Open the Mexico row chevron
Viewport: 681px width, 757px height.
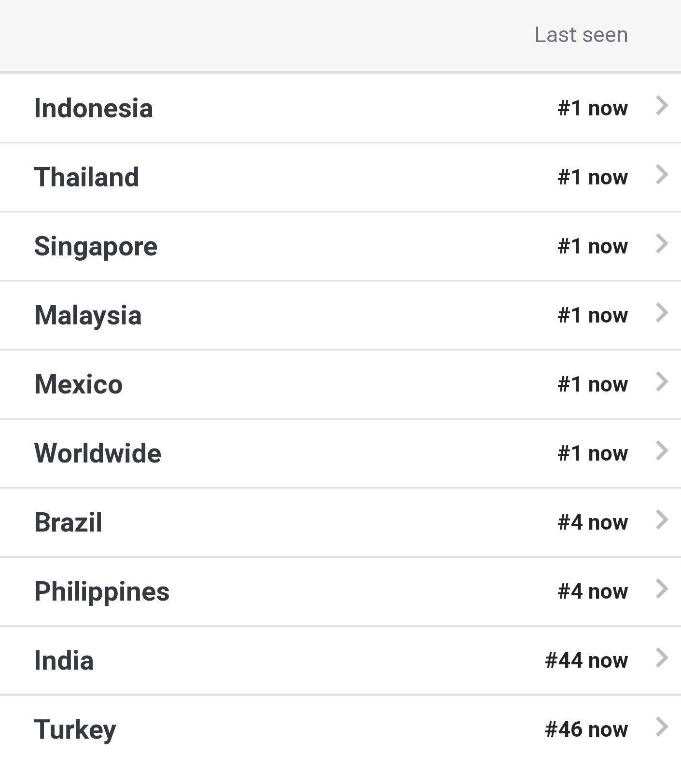pos(662,382)
